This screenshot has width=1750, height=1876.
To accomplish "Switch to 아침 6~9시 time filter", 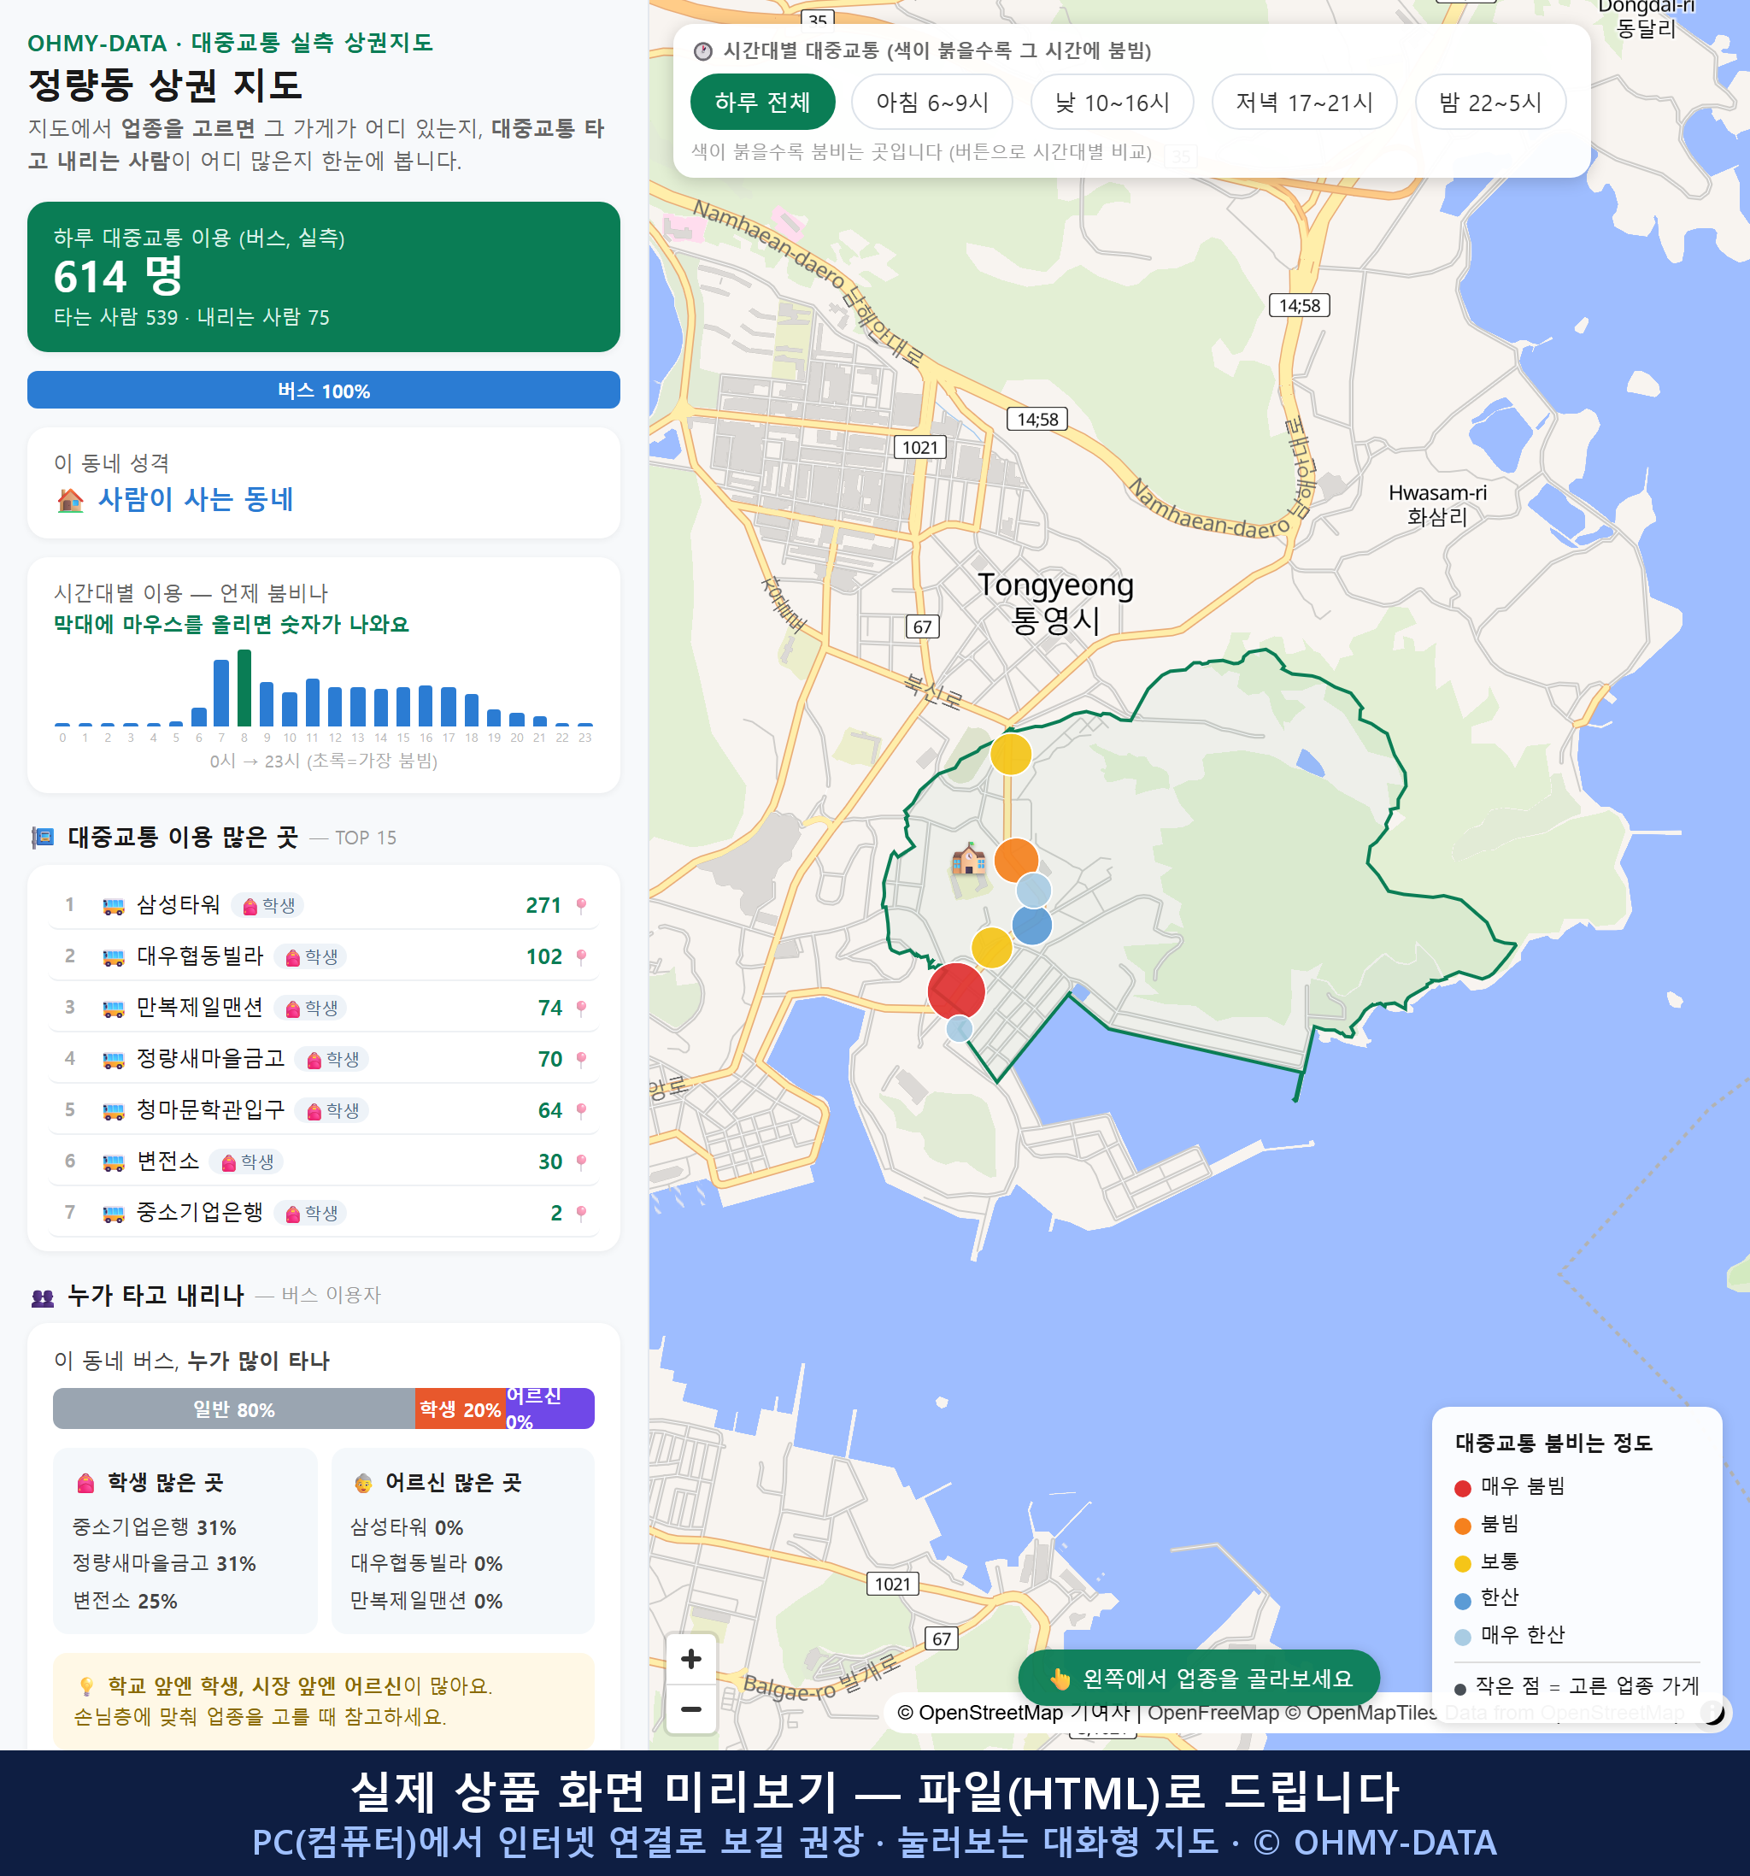I will pos(932,102).
